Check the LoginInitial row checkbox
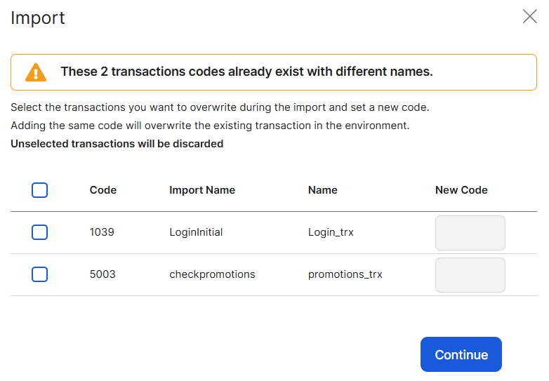549x381 pixels. coord(40,232)
